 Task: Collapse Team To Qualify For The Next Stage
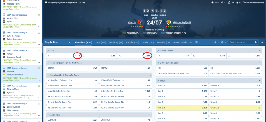[150, 63]
